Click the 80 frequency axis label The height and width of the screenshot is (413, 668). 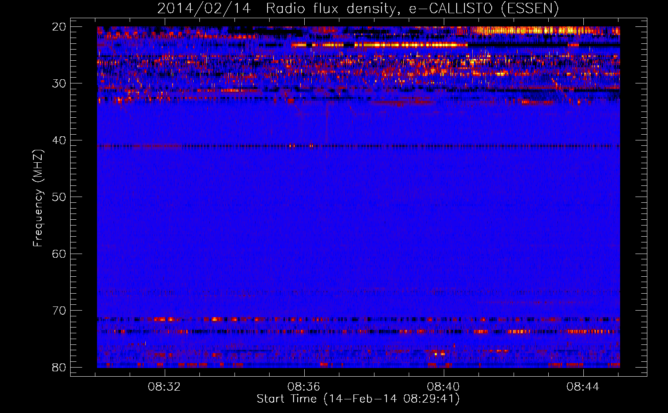(59, 368)
